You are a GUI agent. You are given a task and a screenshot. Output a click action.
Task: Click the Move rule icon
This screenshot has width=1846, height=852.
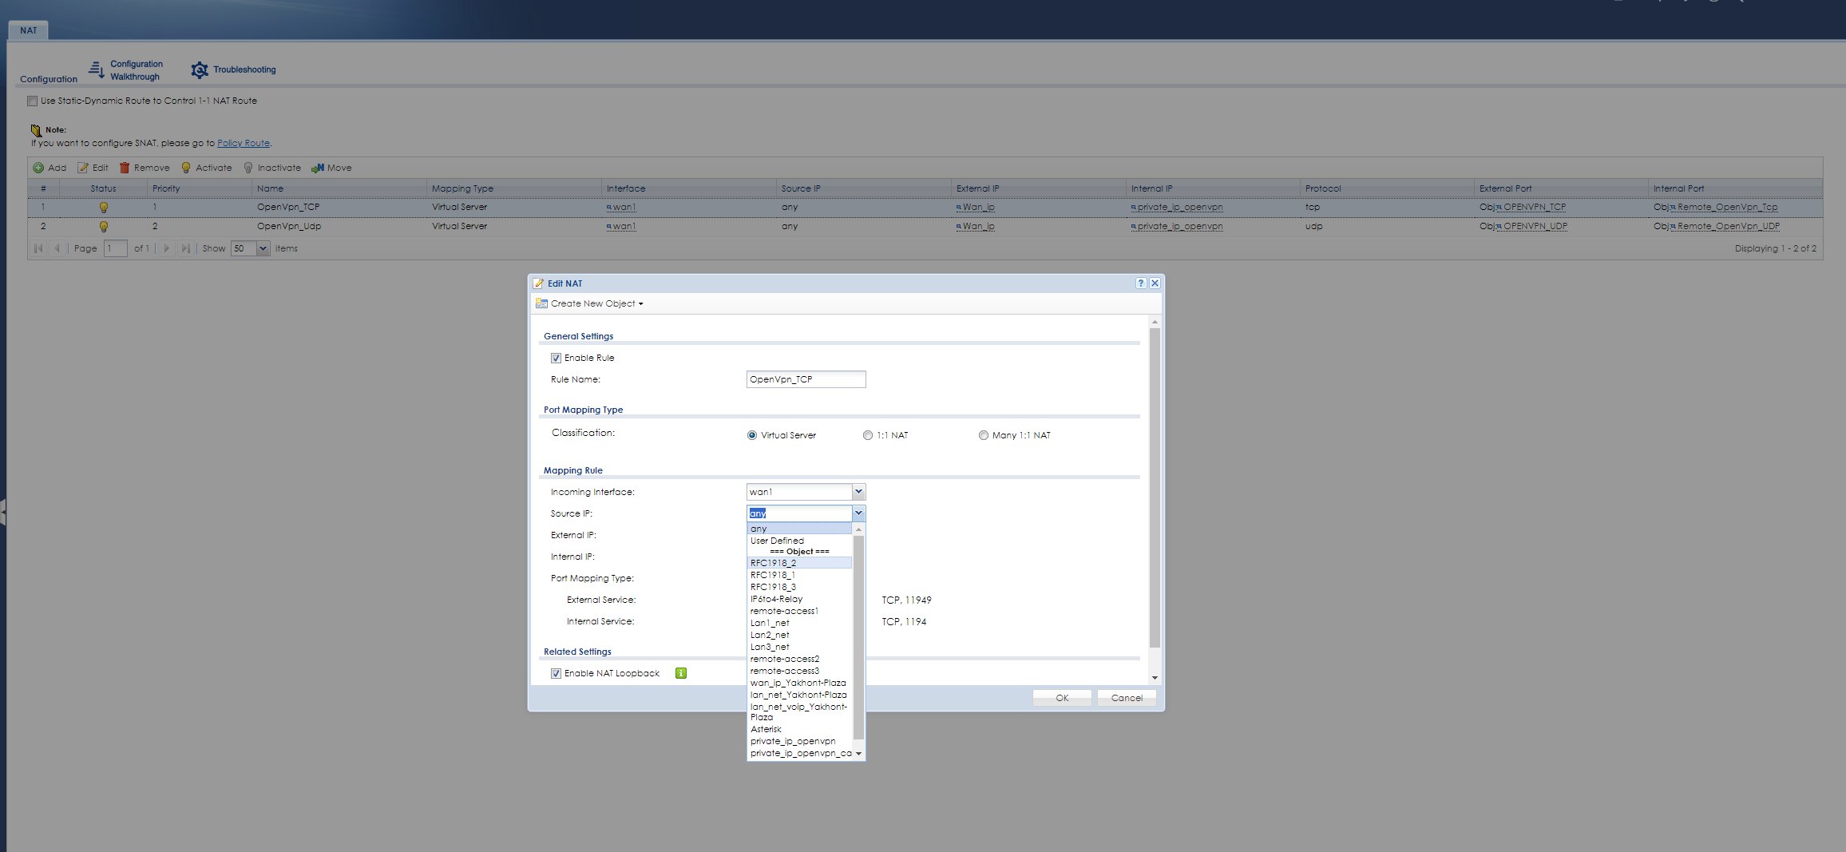coord(318,168)
